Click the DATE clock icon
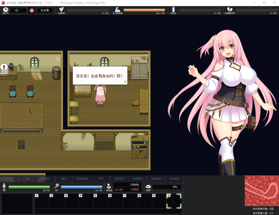 pos(6,10)
